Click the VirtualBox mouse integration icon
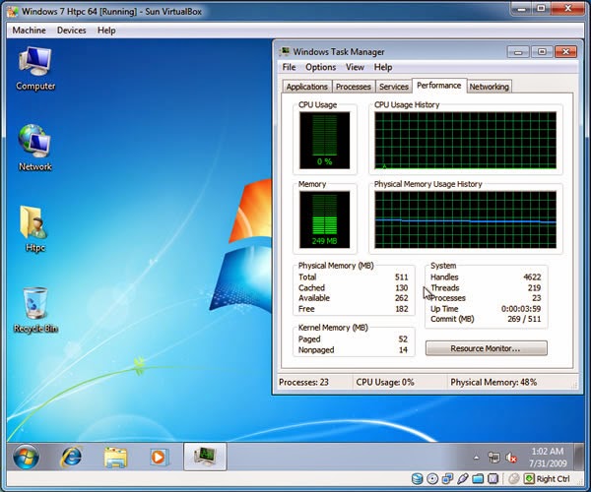The height and width of the screenshot is (492, 591). [x=514, y=479]
